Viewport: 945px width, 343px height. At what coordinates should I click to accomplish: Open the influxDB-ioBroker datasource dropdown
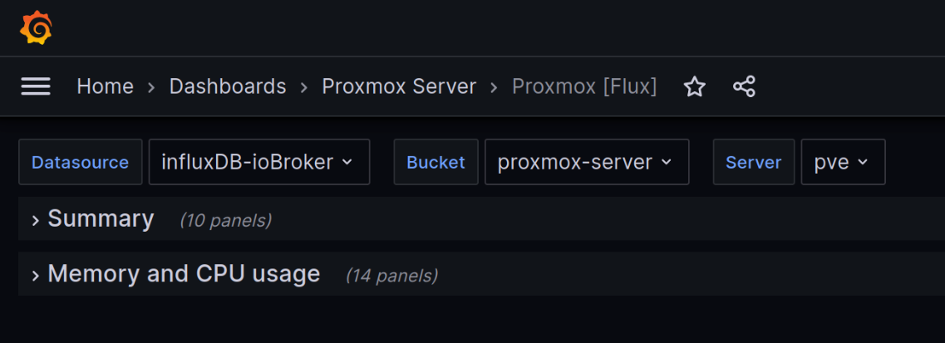(258, 162)
